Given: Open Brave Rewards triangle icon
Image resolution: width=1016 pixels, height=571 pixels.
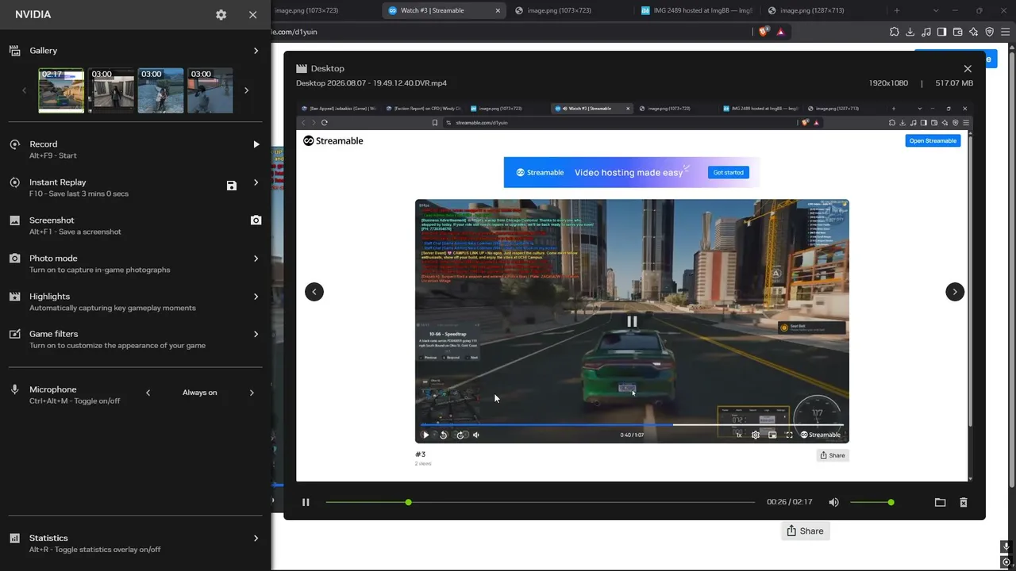Looking at the screenshot, I should pos(781,32).
